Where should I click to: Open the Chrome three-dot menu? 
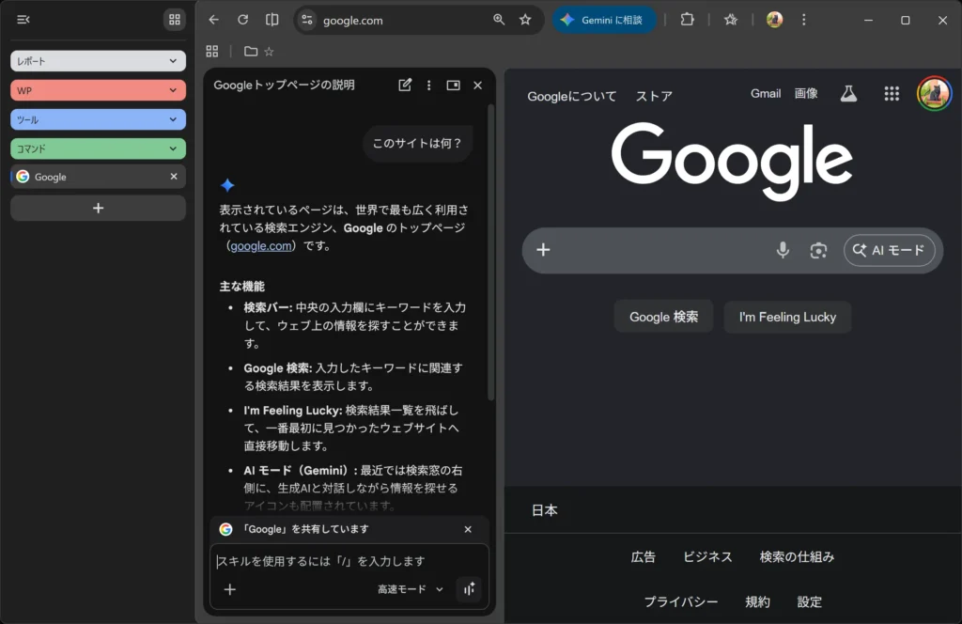pyautogui.click(x=804, y=20)
